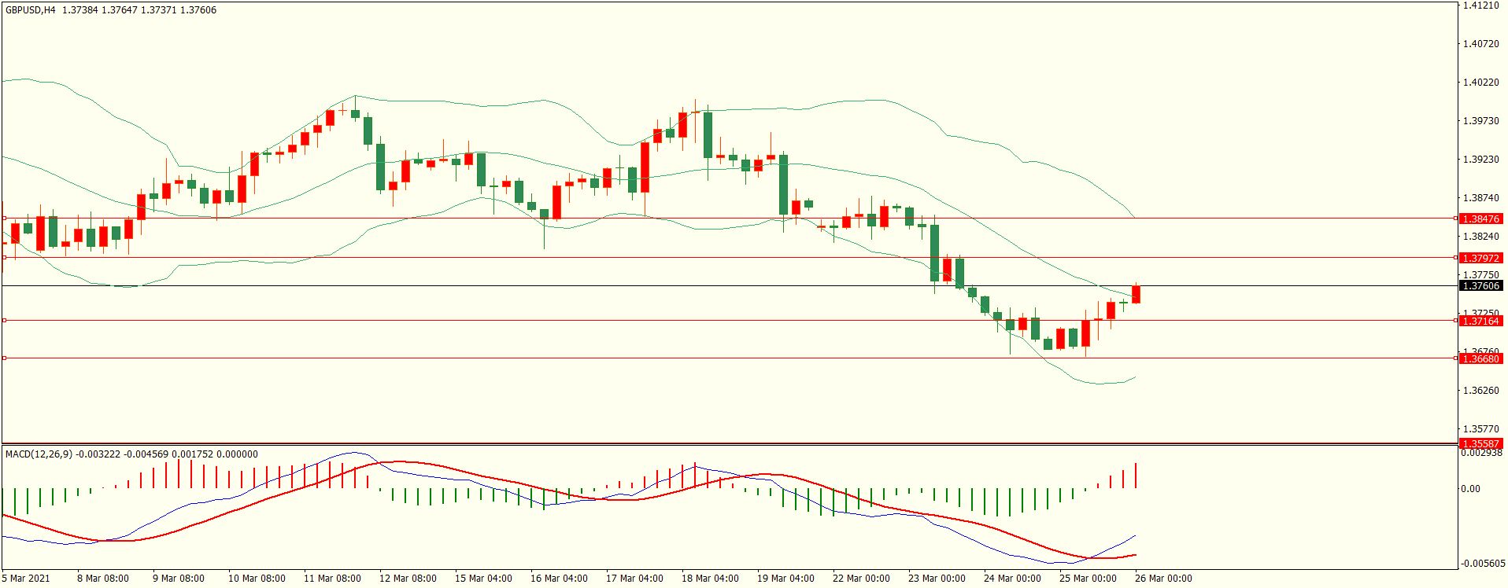Click the 12 Mar 08:00 time label
Screen dimensions: 1508x588
(408, 579)
